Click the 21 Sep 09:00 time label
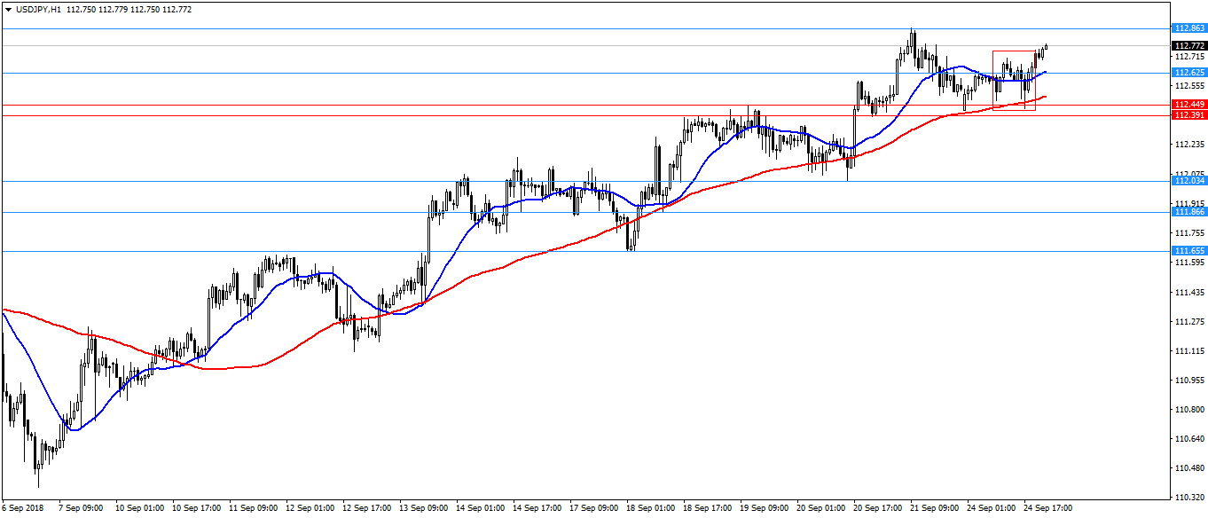This screenshot has width=1208, height=518. click(x=935, y=509)
